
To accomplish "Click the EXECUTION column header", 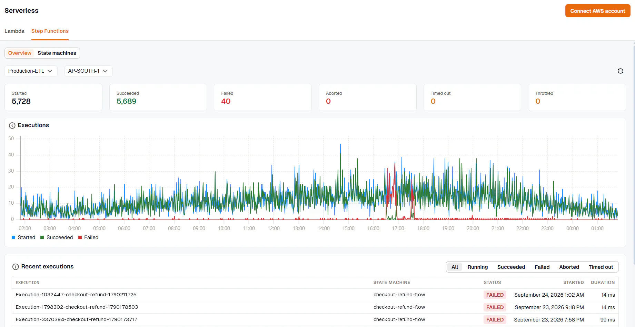I will coord(27,283).
